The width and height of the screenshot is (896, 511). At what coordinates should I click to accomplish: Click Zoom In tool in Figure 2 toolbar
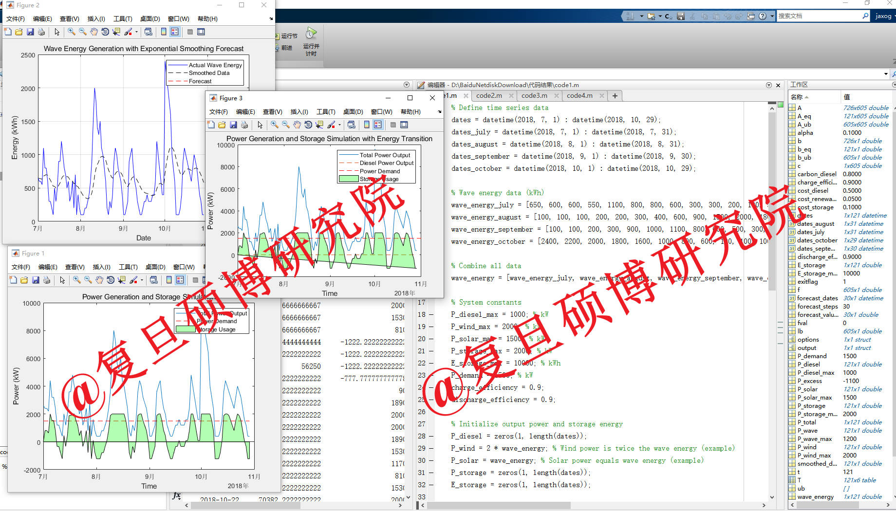(x=71, y=32)
